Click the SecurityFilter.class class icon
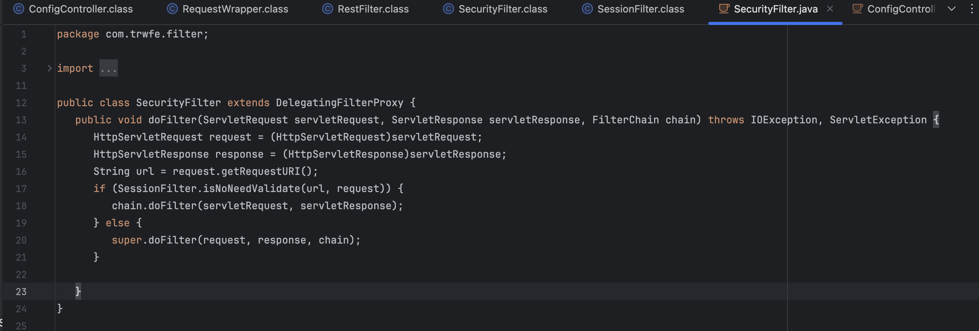 click(449, 9)
